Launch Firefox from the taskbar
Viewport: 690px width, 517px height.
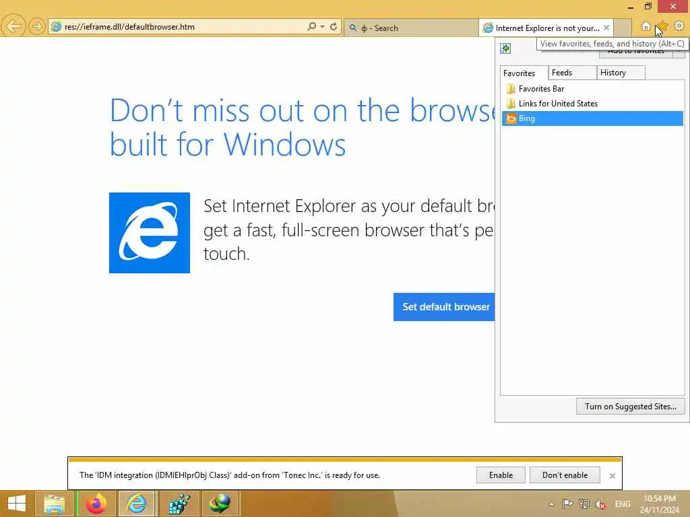(x=96, y=504)
